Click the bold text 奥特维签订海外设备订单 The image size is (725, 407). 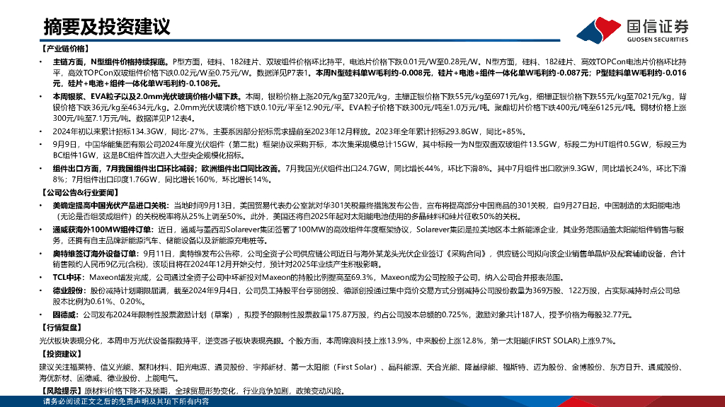pyautogui.click(x=94, y=254)
